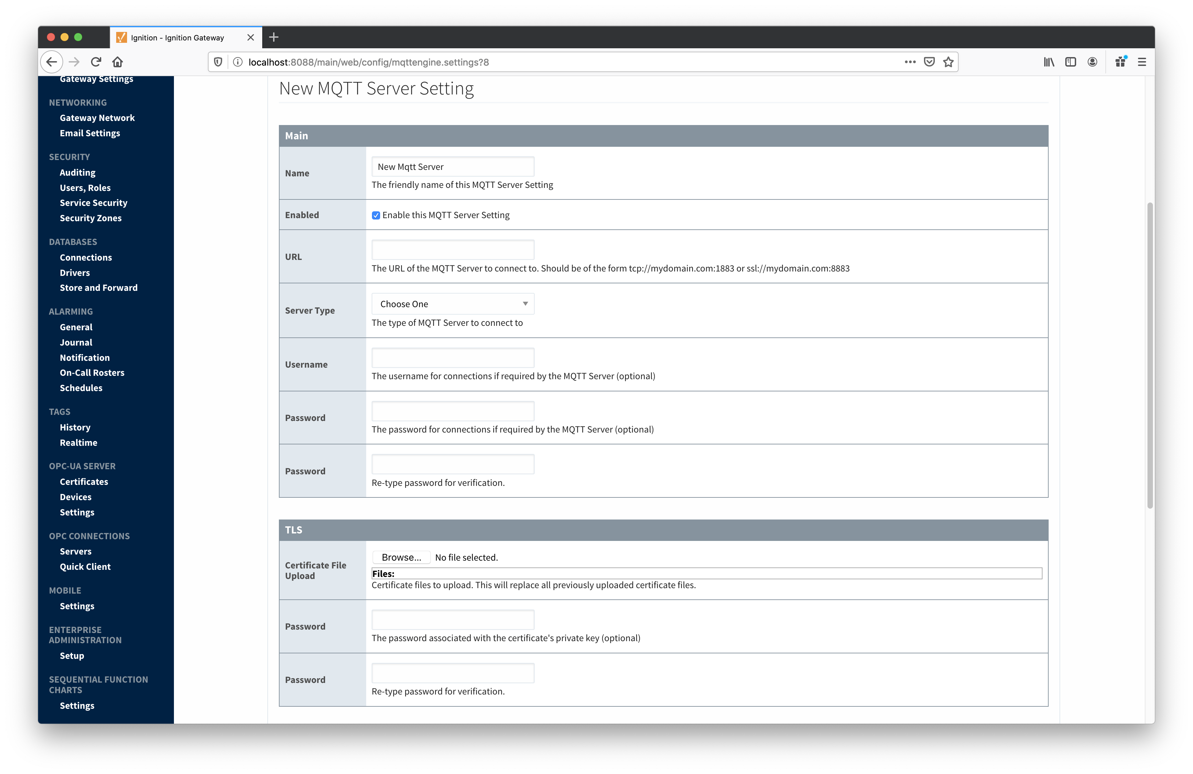The width and height of the screenshot is (1193, 774).
Task: Open the Firefox account icon
Action: 1092,61
